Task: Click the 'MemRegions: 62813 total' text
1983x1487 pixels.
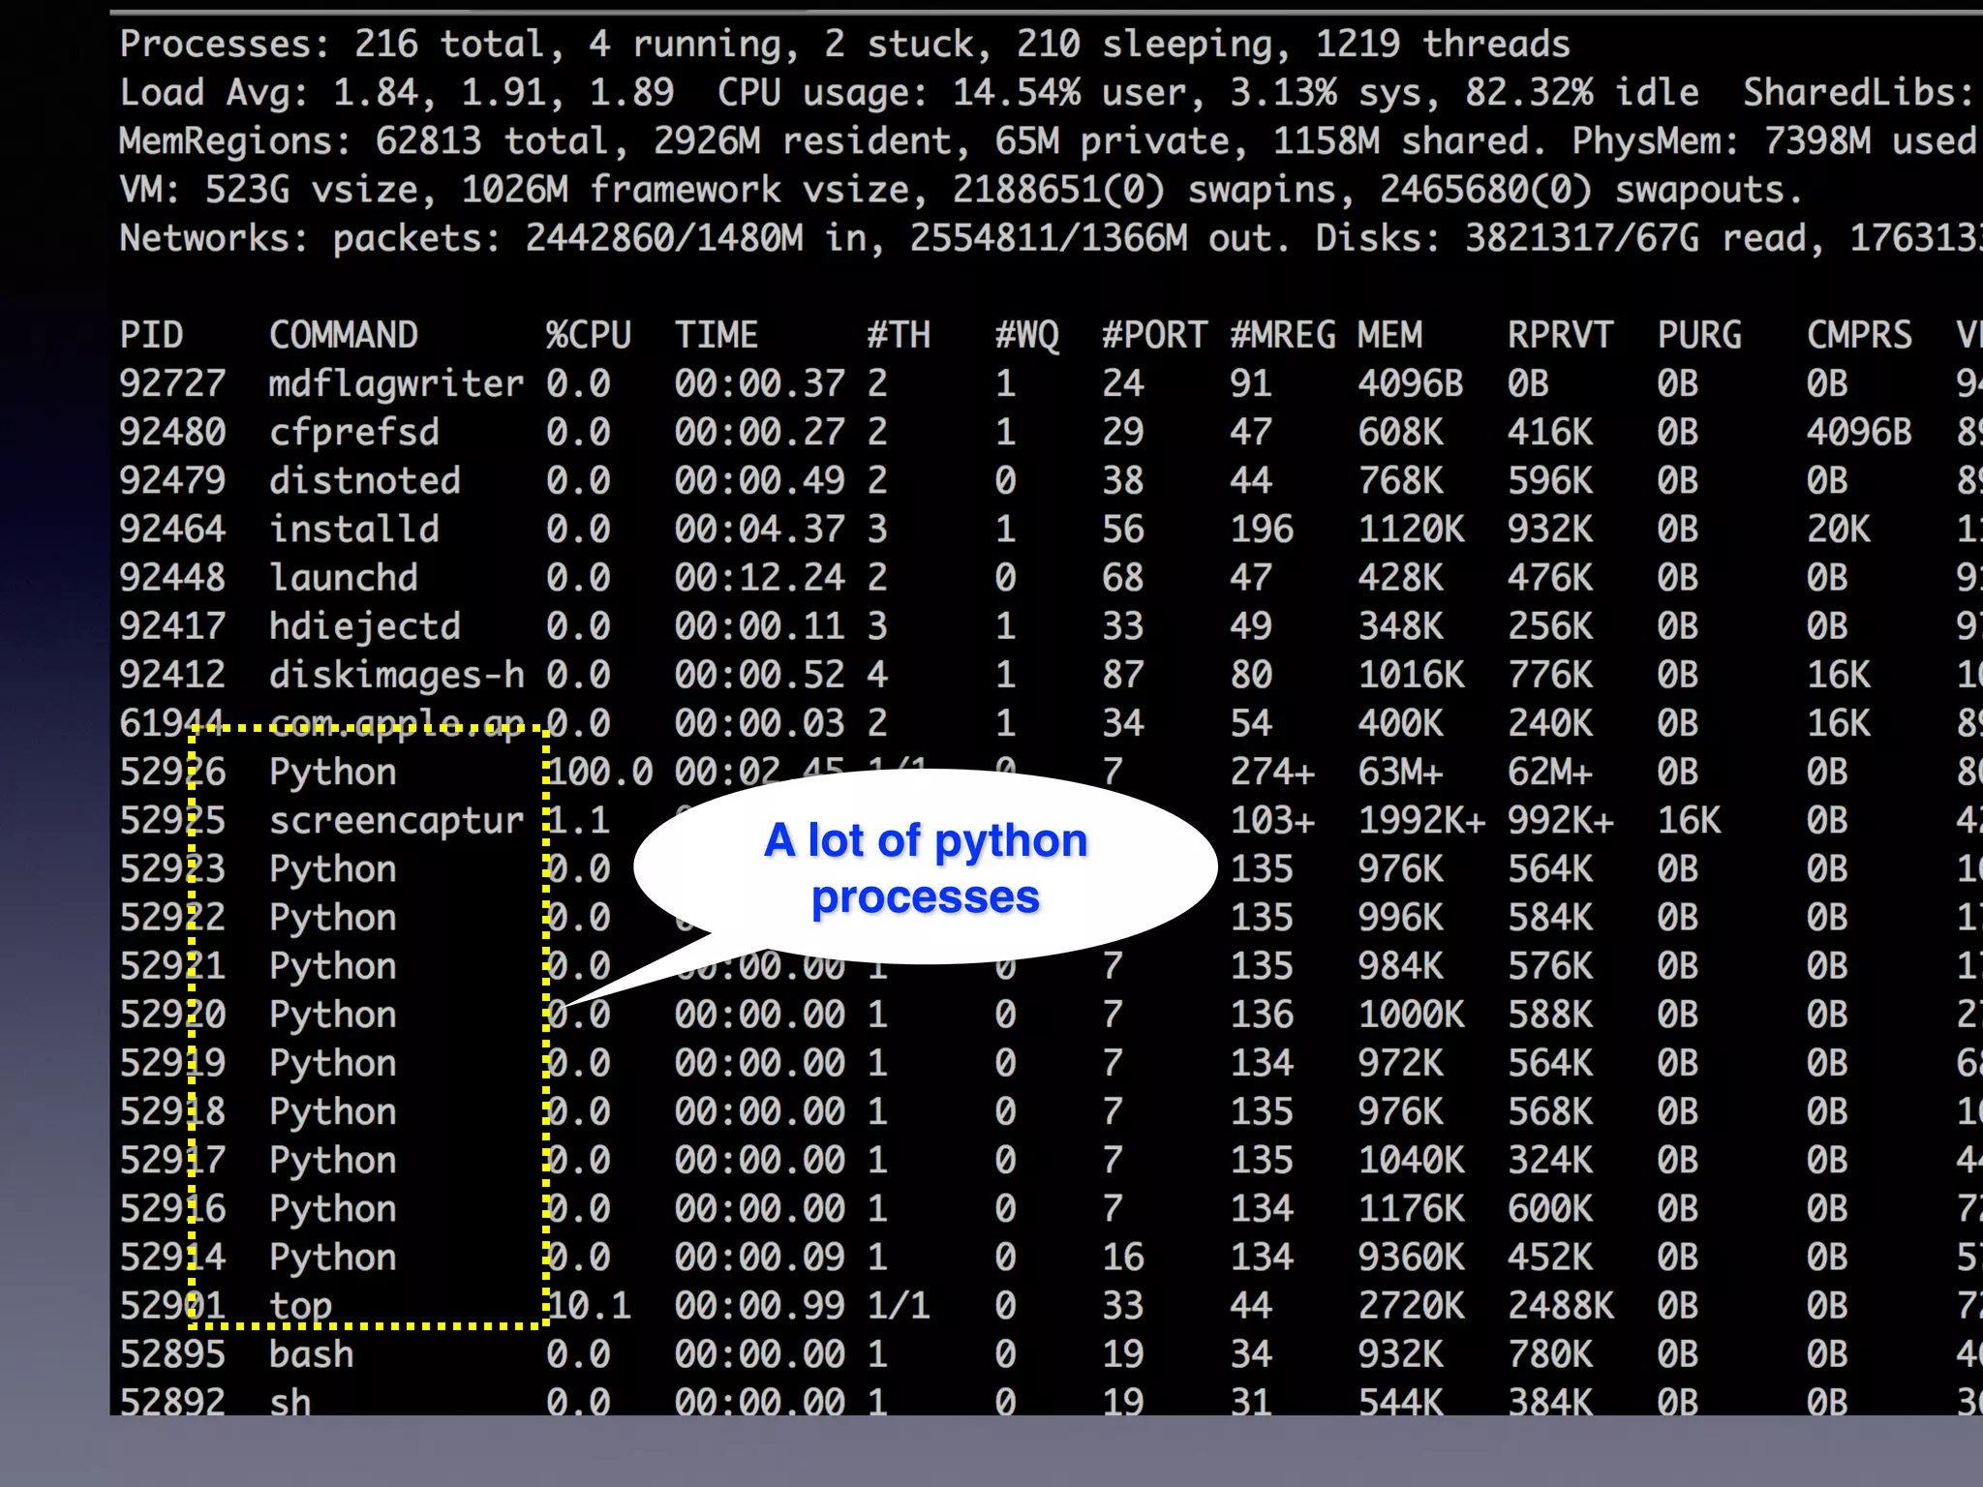Action: tap(375, 141)
